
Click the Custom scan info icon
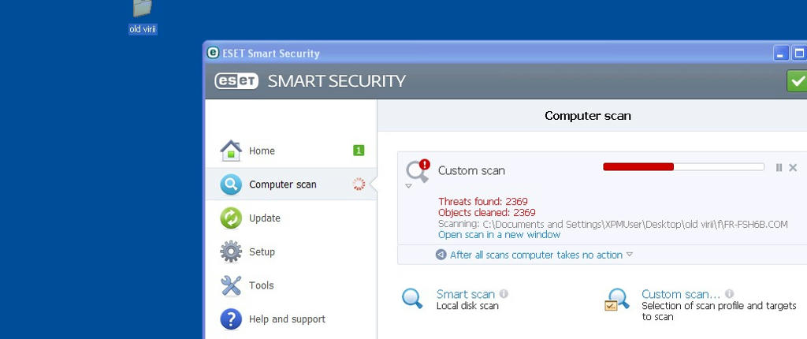click(x=729, y=293)
